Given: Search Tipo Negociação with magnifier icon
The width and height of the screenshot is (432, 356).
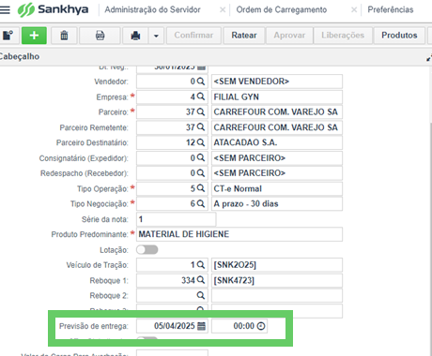Looking at the screenshot, I should click(201, 203).
